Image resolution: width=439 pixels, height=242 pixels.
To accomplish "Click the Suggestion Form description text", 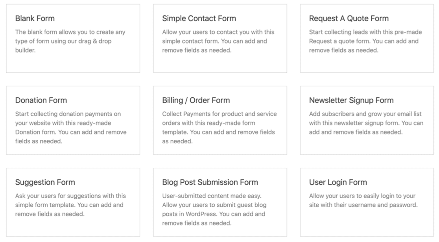I will (x=70, y=205).
